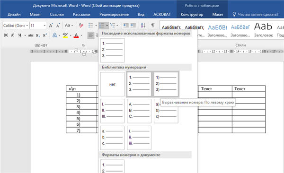Toggle superscript formatting
Screen dimensions: 284x173
click(x=44, y=35)
